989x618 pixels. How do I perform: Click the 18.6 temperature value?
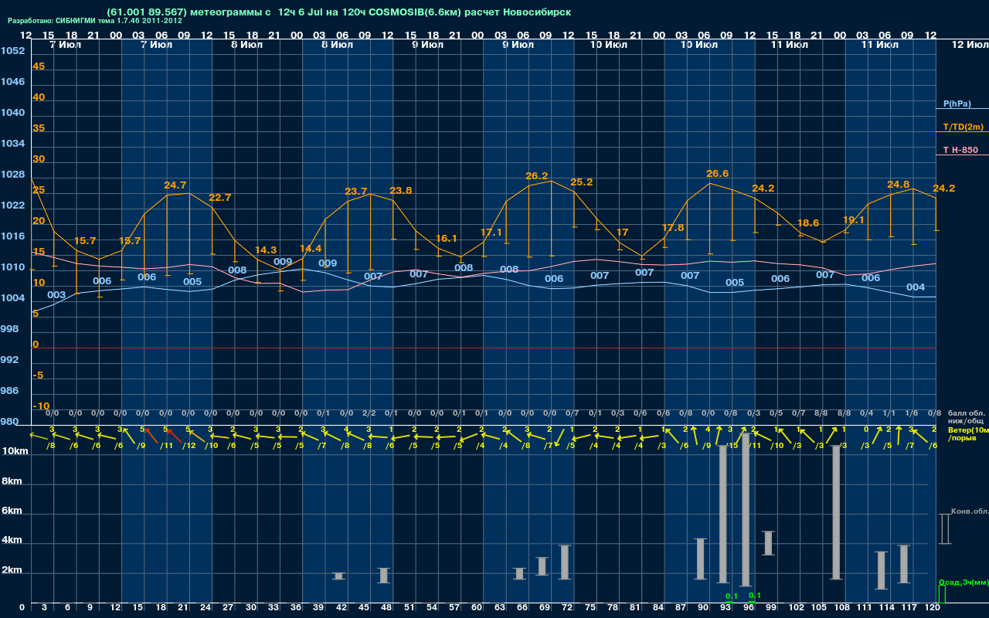(x=807, y=223)
